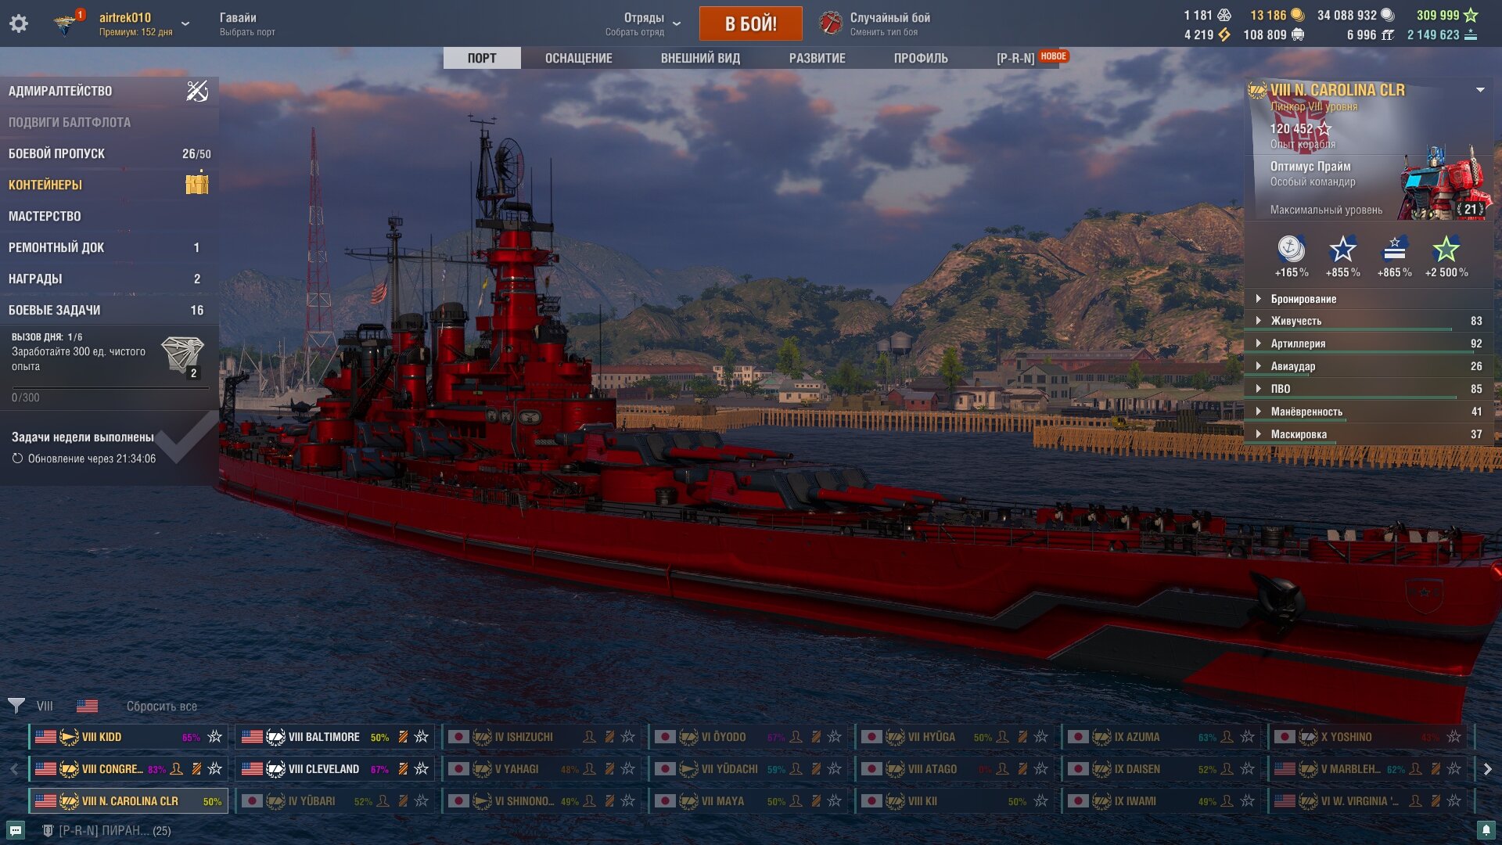Switch to the ОСНАЩЕНИЕ tab
The height and width of the screenshot is (845, 1502).
pos(579,58)
